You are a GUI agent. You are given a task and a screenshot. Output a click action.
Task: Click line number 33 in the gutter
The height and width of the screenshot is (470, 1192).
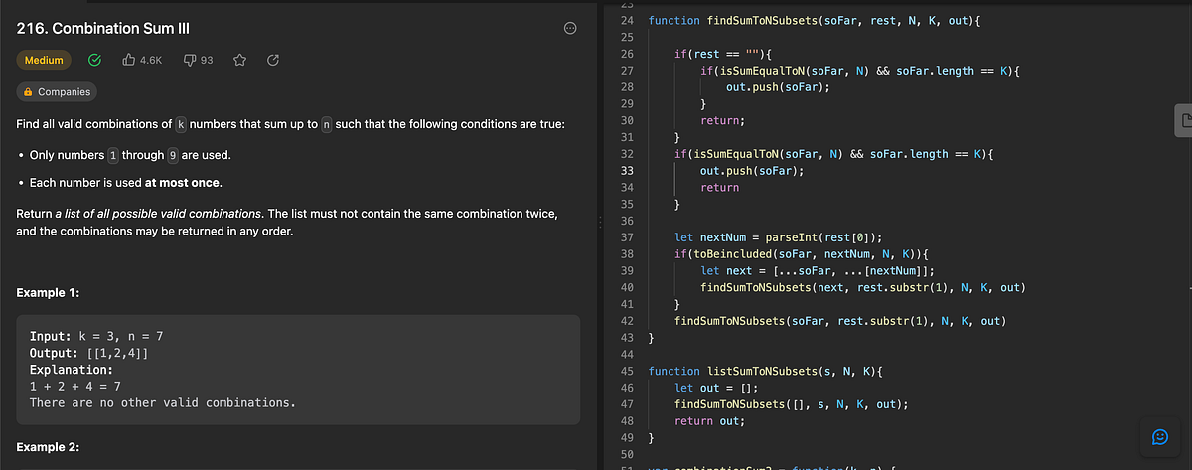coord(626,171)
